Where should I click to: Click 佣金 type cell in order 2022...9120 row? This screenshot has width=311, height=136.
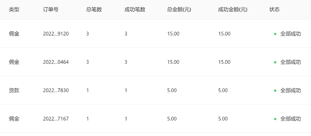(14, 34)
